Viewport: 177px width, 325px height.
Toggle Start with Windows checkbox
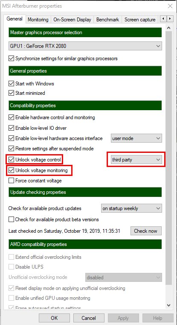click(11, 84)
